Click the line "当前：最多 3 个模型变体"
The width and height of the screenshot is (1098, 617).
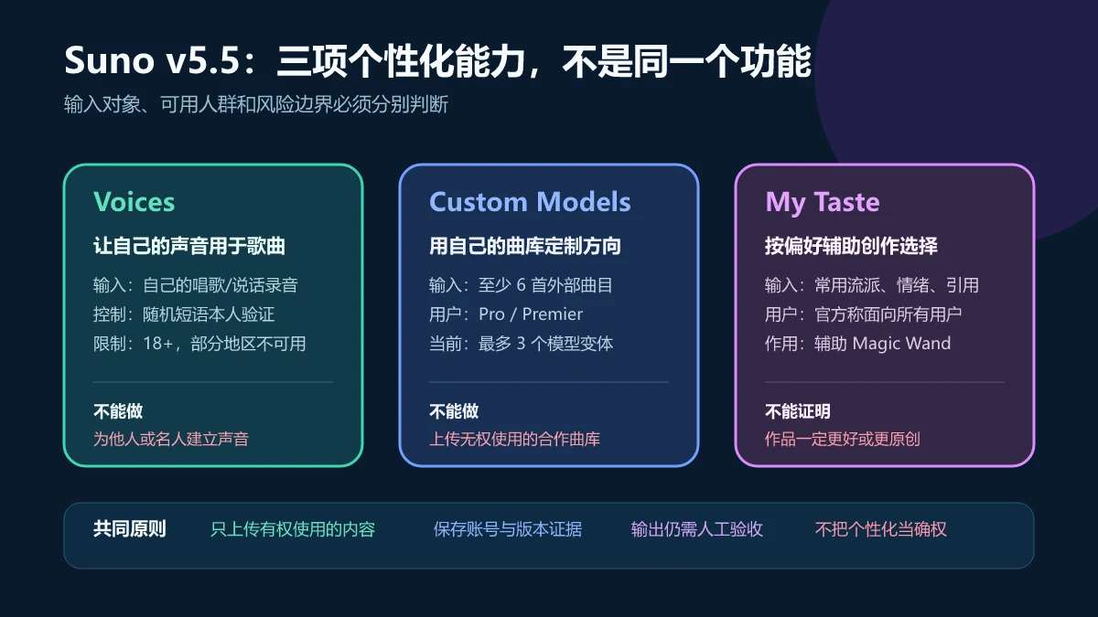521,344
